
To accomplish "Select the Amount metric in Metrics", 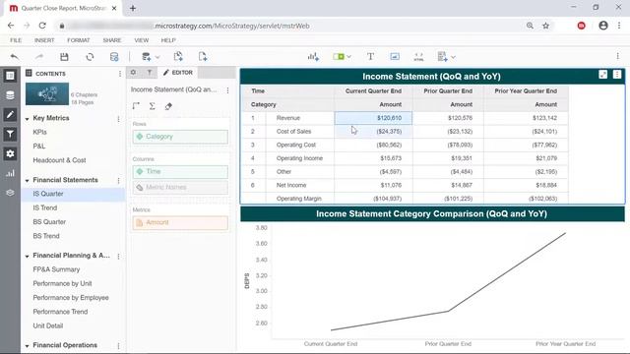I will [180, 222].
